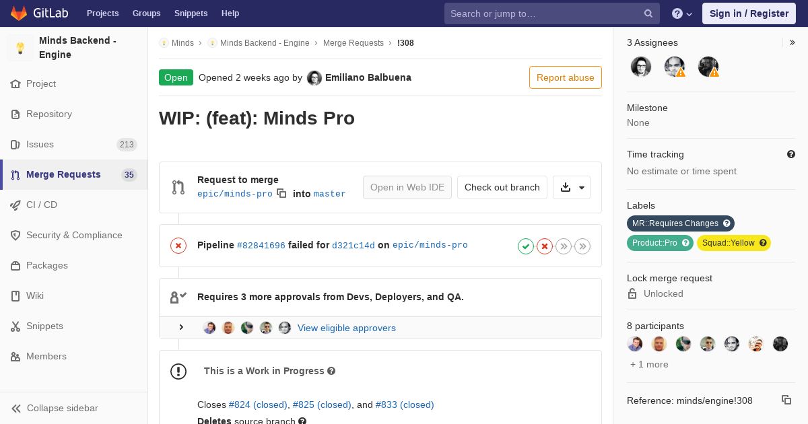Click the Check out branch button

502,188
